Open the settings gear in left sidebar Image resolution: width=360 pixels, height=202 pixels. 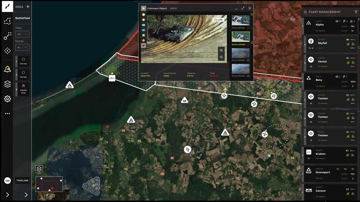7,99
